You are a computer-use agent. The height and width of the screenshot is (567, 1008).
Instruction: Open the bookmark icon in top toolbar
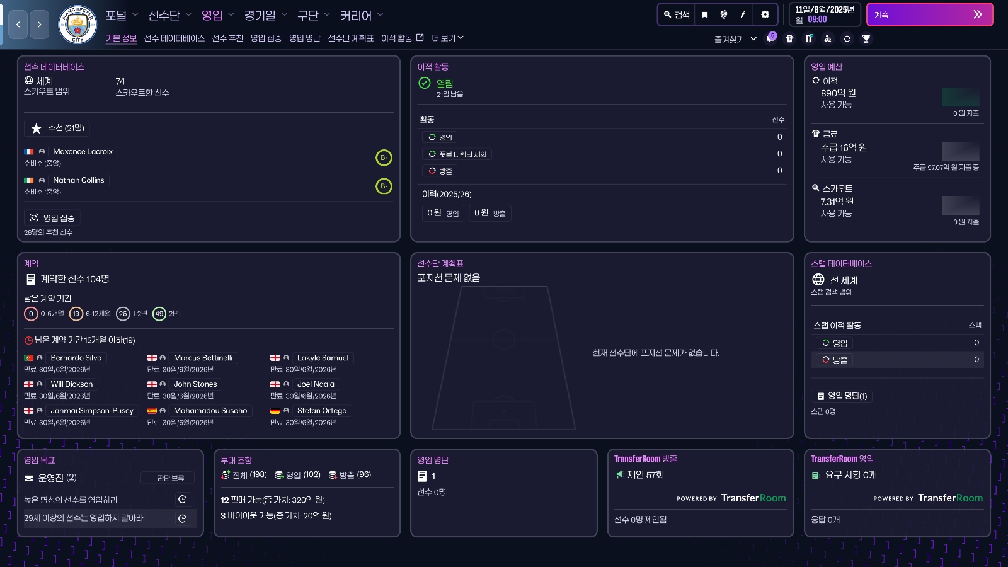(704, 14)
